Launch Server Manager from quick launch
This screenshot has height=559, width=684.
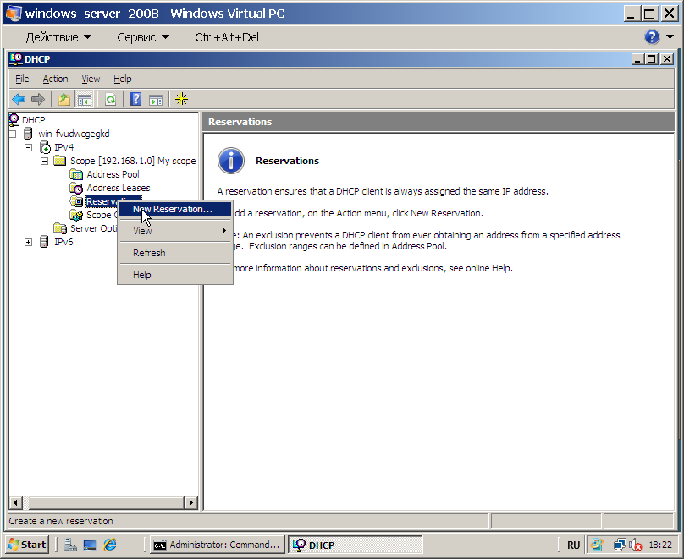coord(70,545)
